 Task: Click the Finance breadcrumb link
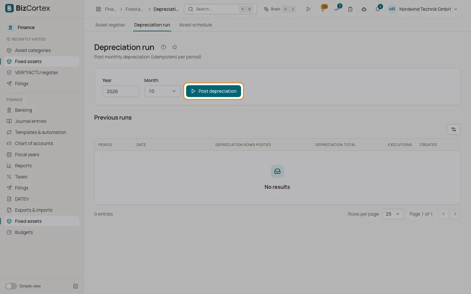point(111,9)
